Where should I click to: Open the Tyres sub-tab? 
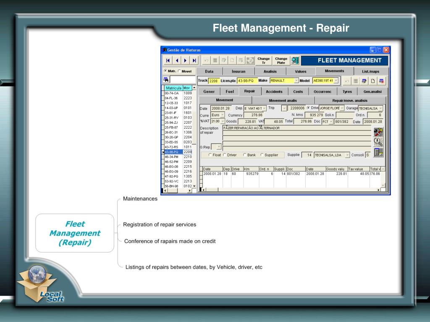347,92
